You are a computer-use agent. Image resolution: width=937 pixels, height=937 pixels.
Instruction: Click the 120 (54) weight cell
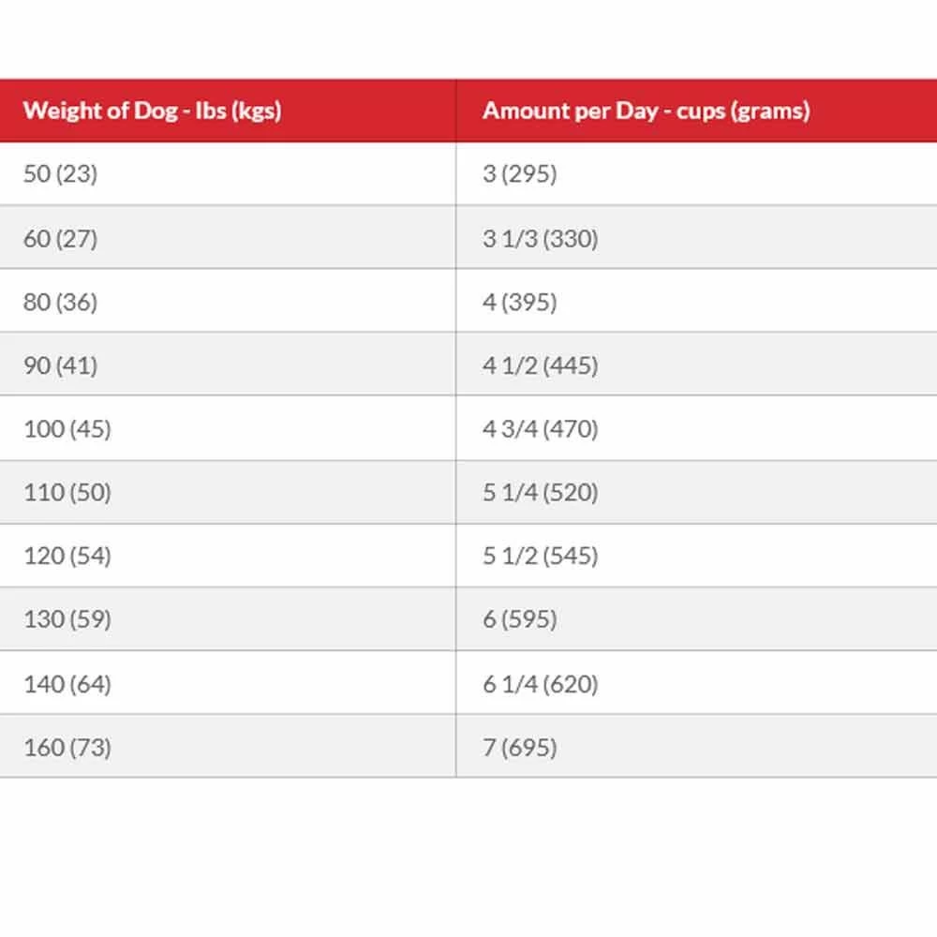click(67, 557)
